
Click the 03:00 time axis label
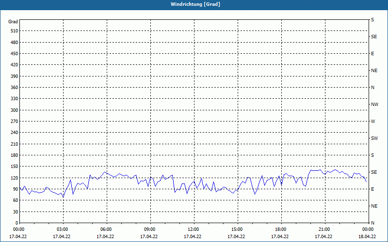click(64, 229)
